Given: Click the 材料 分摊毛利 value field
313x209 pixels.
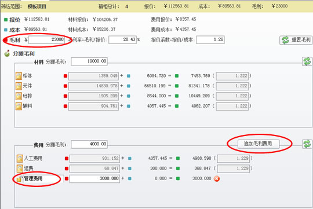Looking at the screenshot, I should (x=89, y=61).
